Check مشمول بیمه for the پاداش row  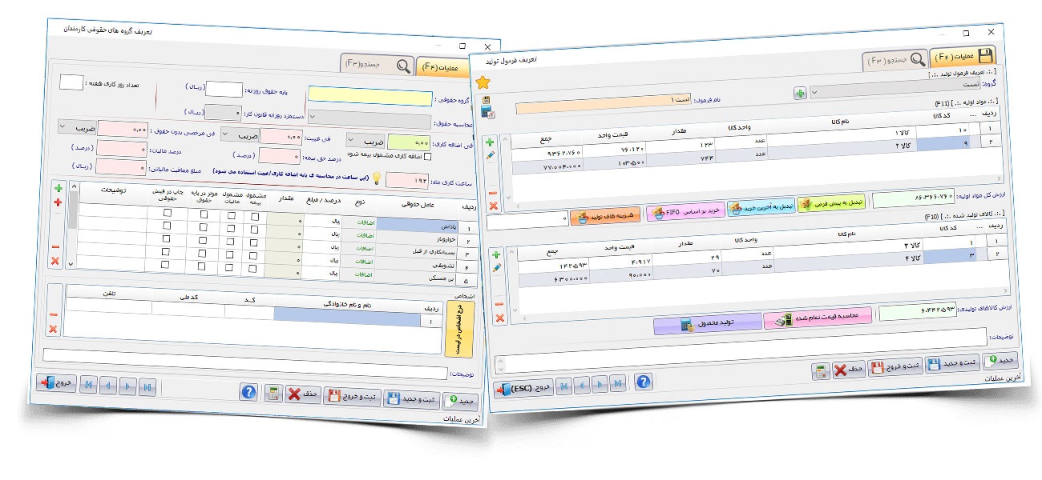click(255, 216)
